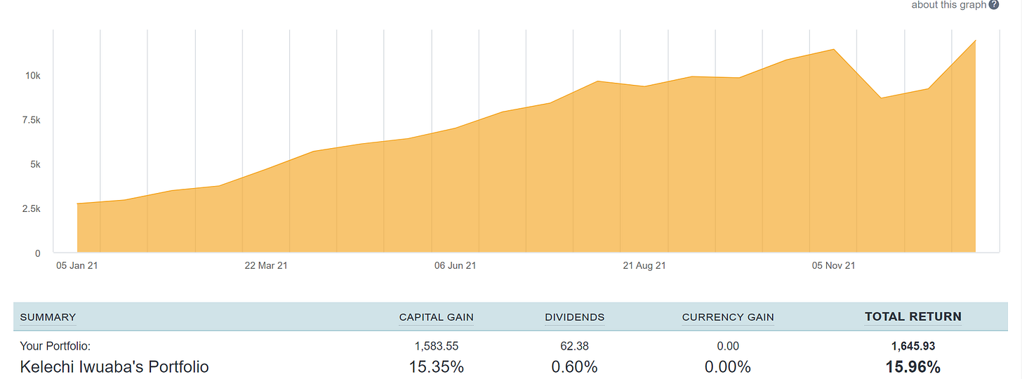Click the 2.5k y-axis label
The width and height of the screenshot is (1022, 379).
[x=31, y=209]
